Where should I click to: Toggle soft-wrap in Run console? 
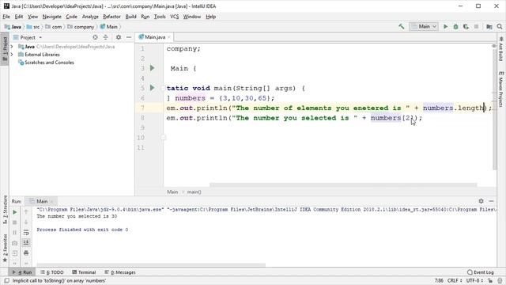click(x=26, y=232)
